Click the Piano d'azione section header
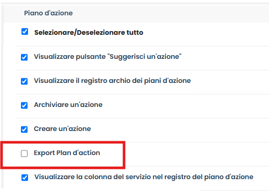This screenshot has height=195, width=269. pos(48,13)
